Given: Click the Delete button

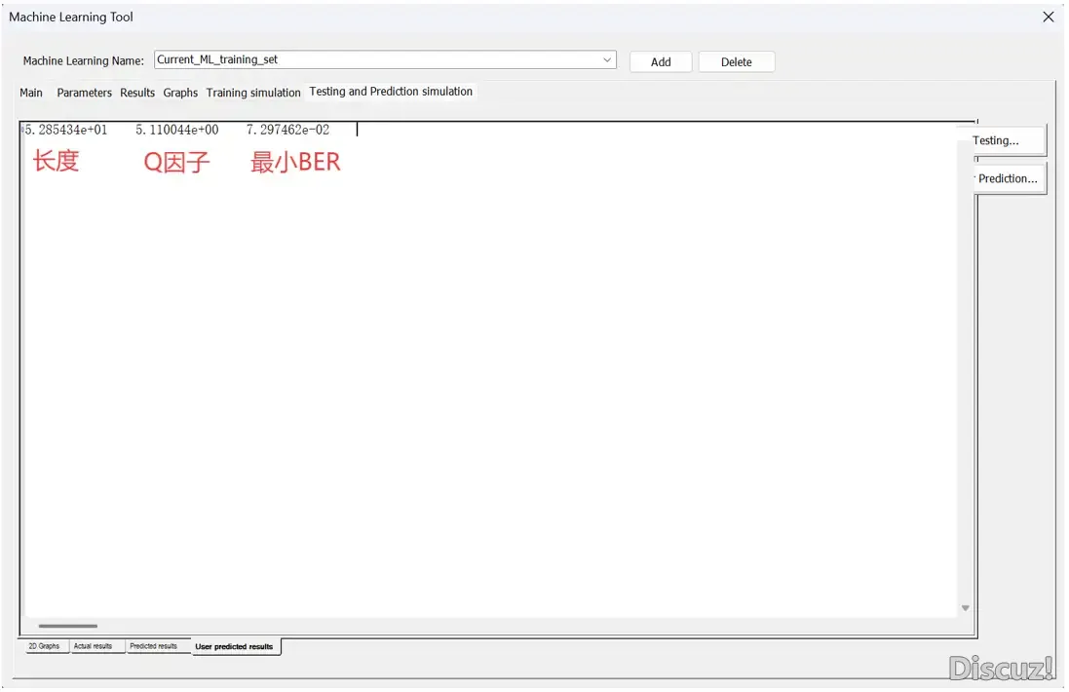Looking at the screenshot, I should pos(737,62).
